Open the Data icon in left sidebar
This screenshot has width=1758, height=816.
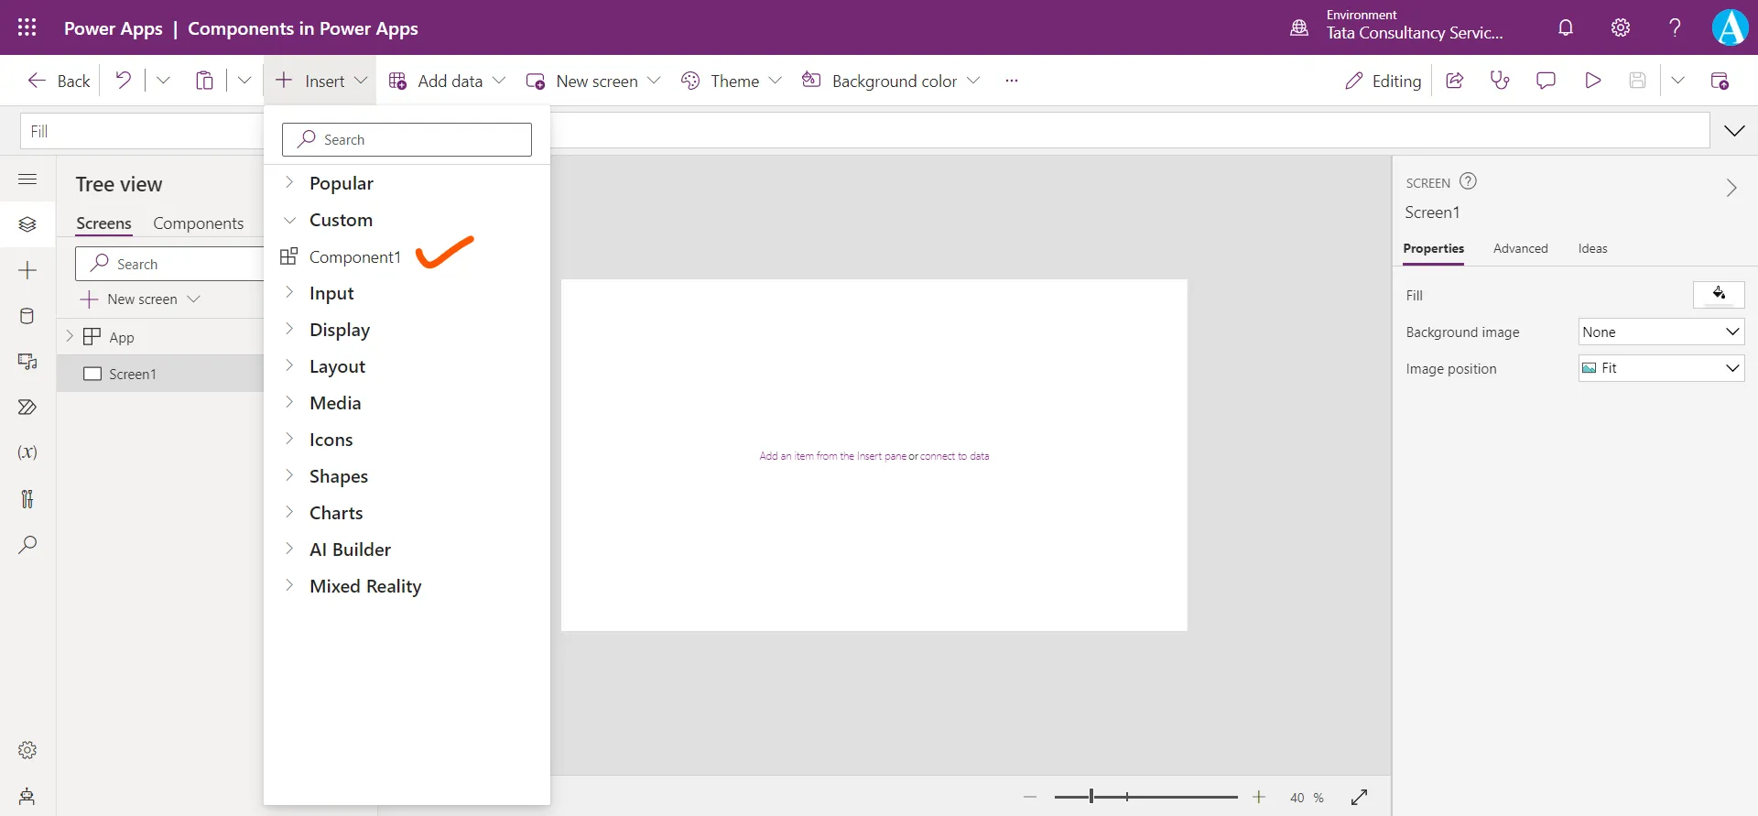point(27,316)
